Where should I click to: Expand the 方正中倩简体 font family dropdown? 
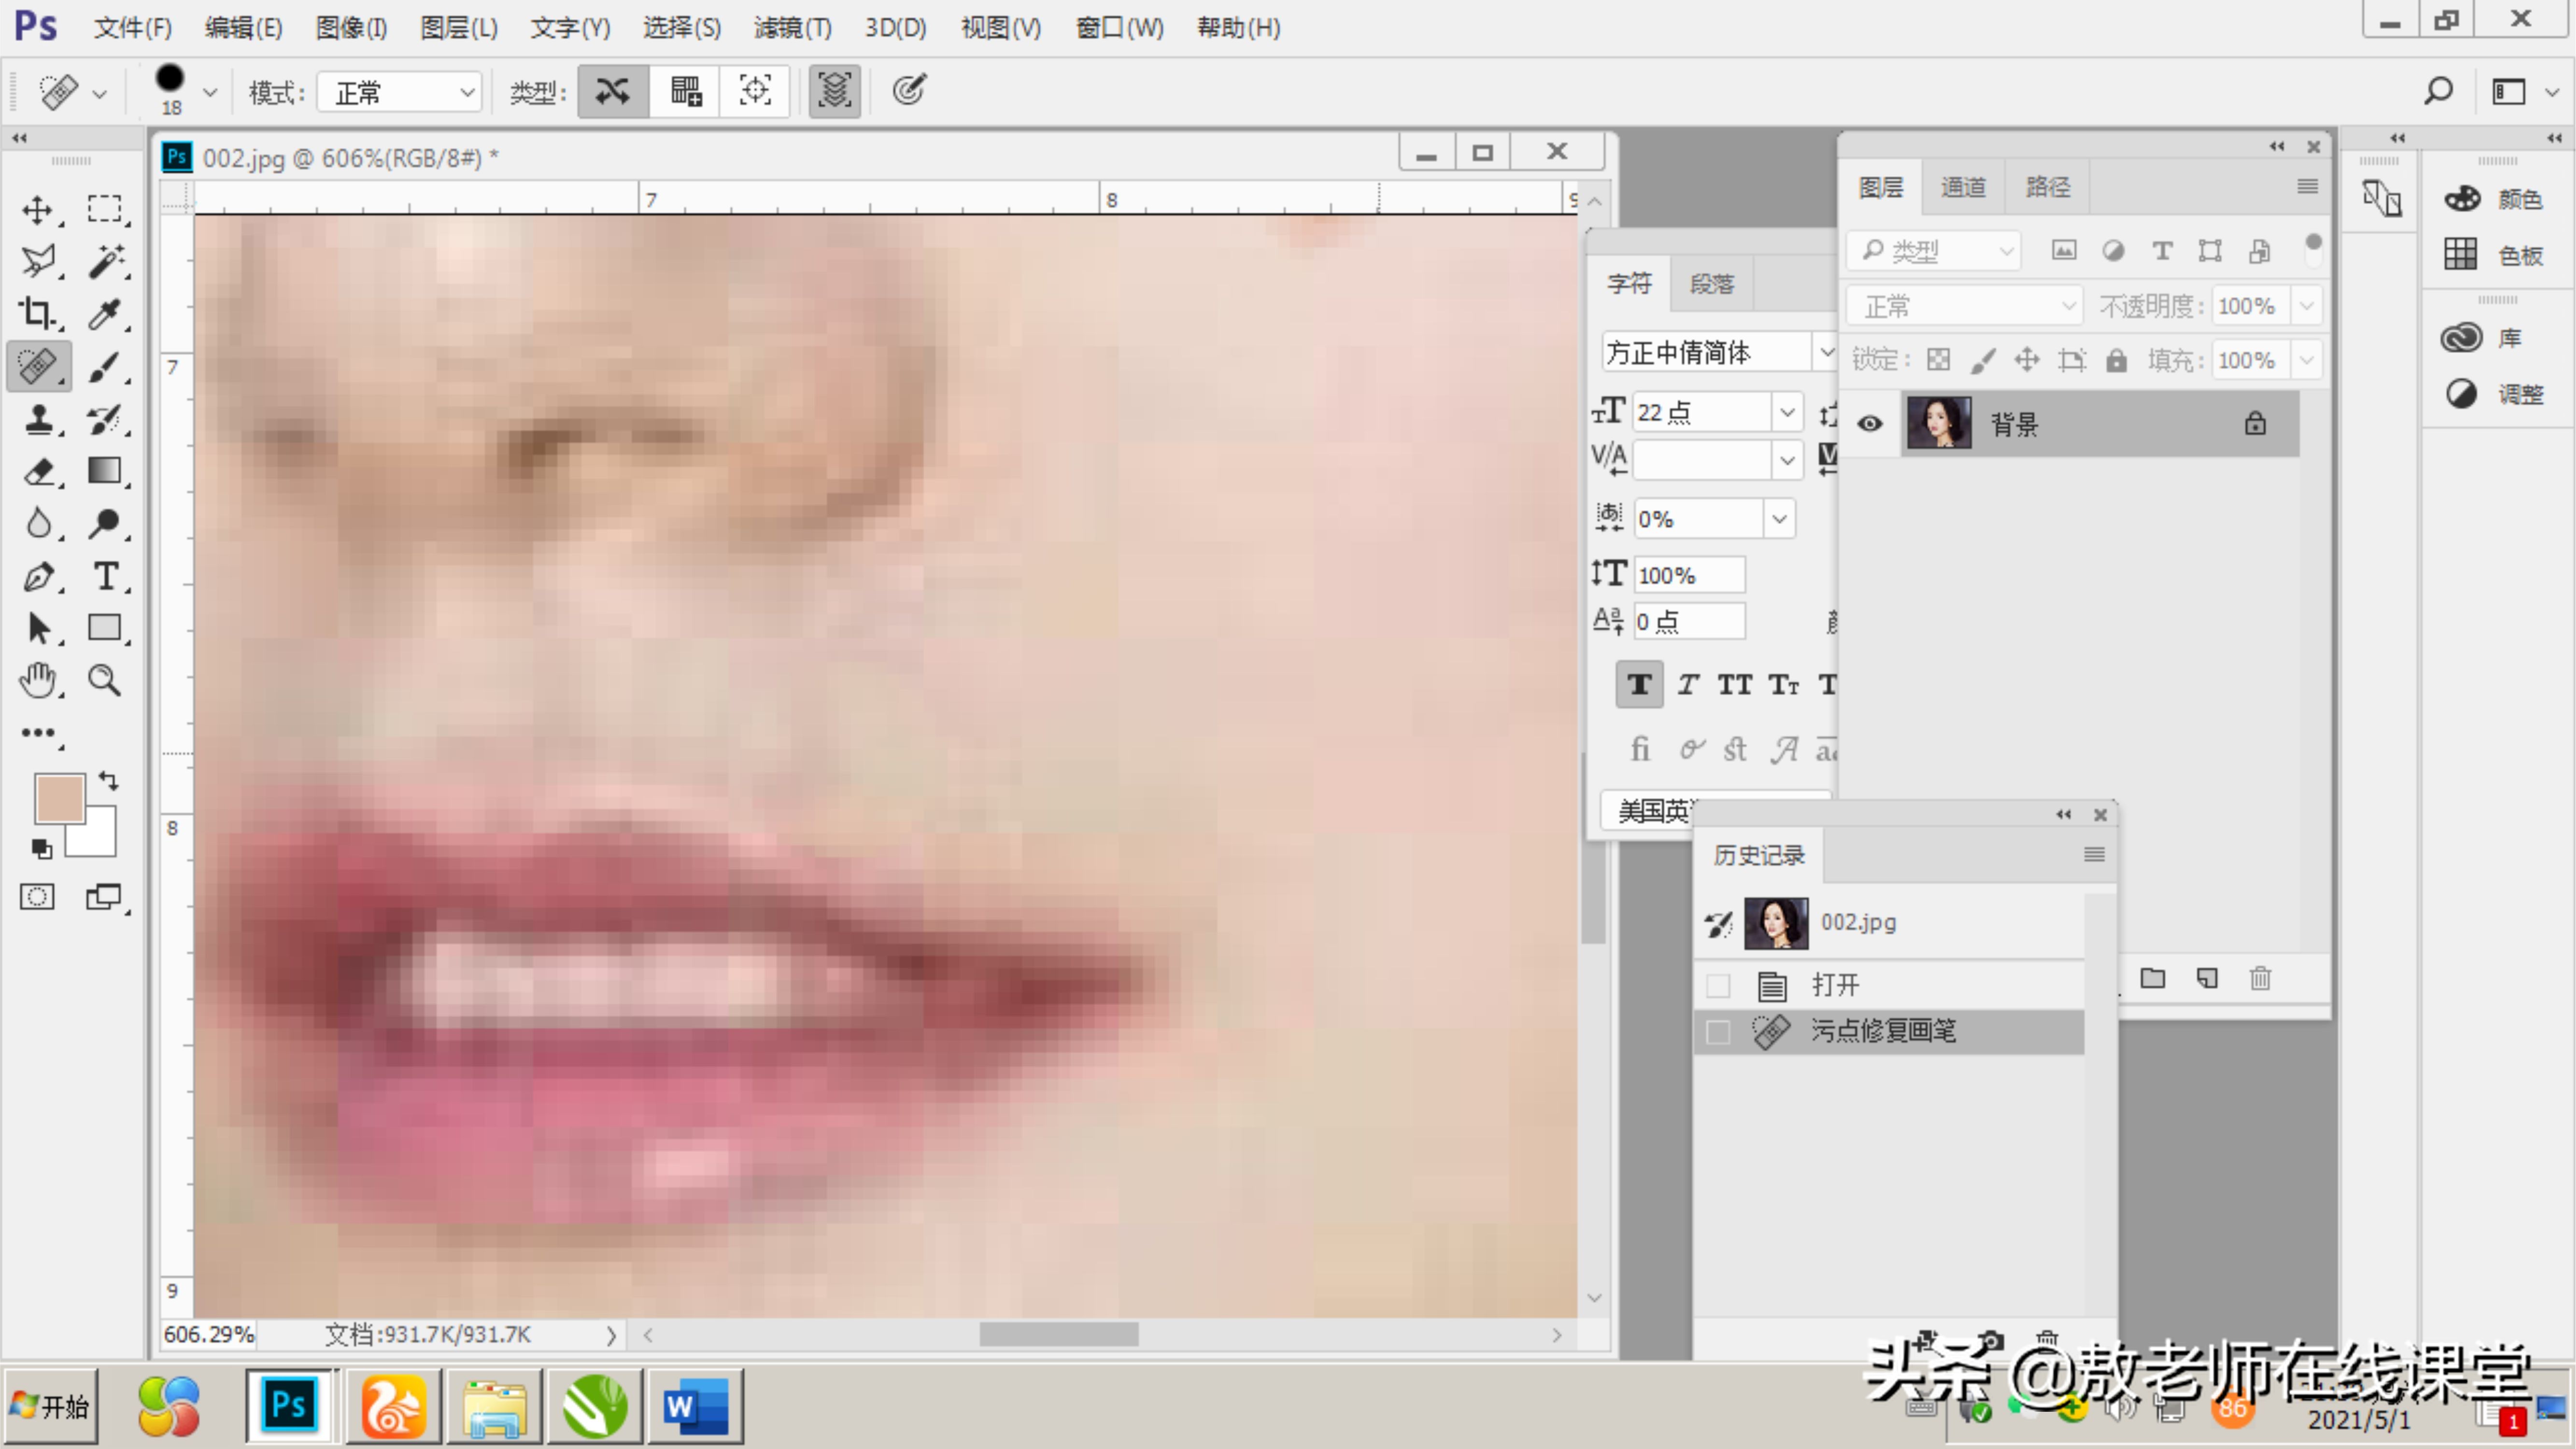pos(1825,352)
